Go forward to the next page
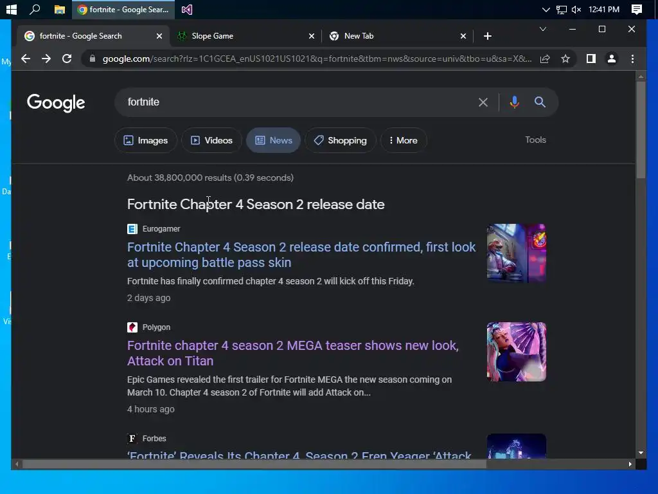Viewport: 658px width, 494px height. [x=46, y=59]
